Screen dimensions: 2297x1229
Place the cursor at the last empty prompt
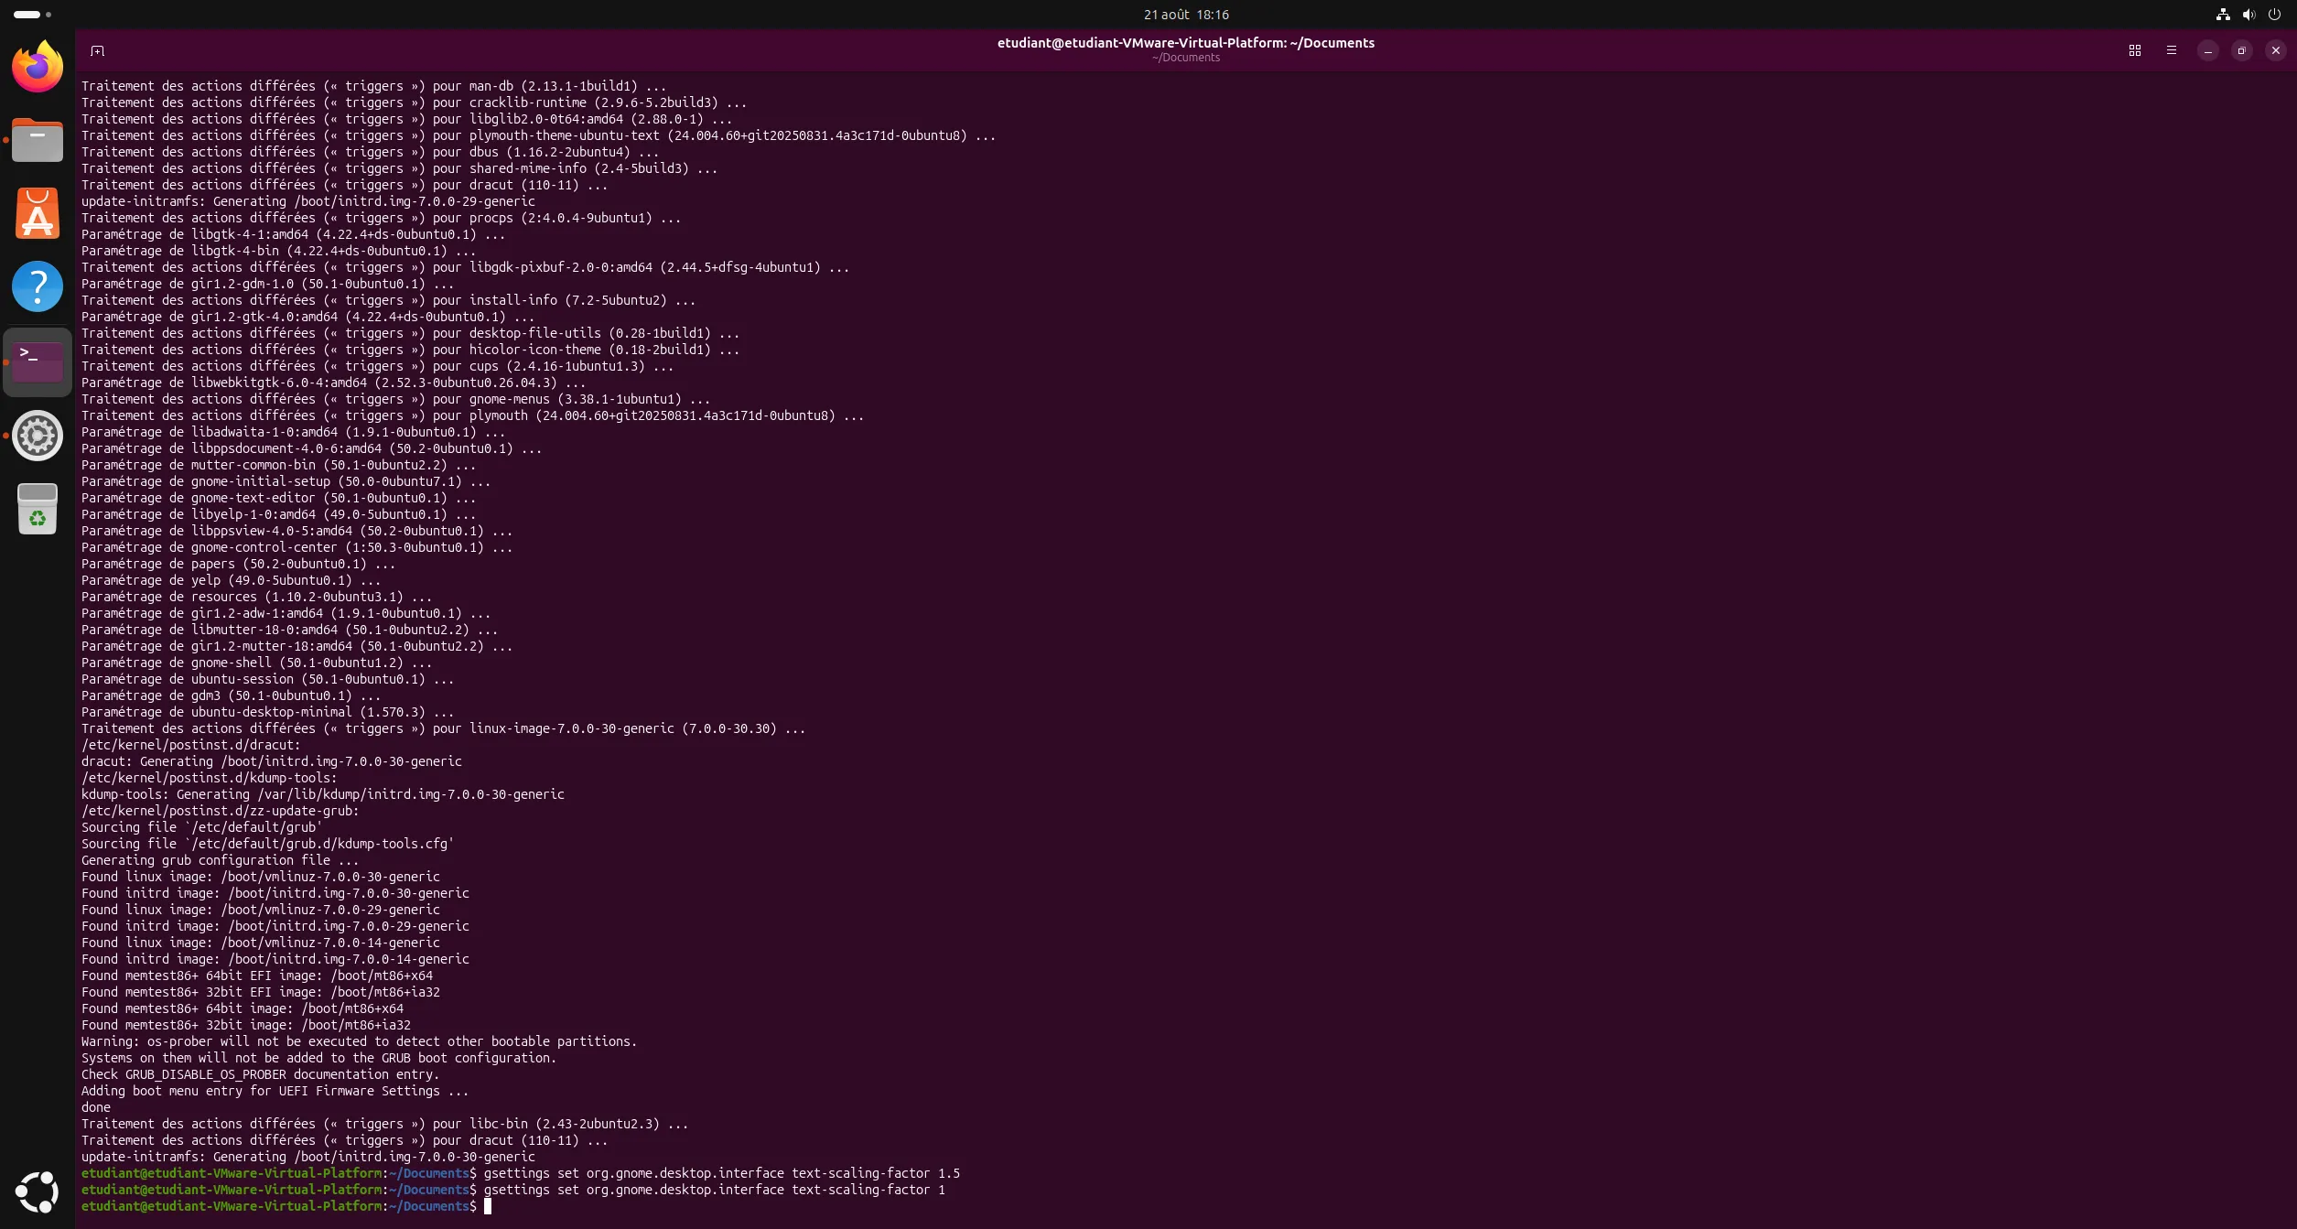pos(488,1206)
